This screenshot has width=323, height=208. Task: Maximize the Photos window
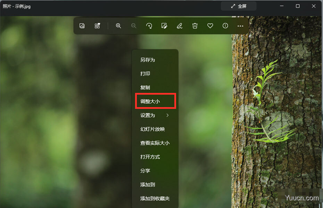coord(298,6)
